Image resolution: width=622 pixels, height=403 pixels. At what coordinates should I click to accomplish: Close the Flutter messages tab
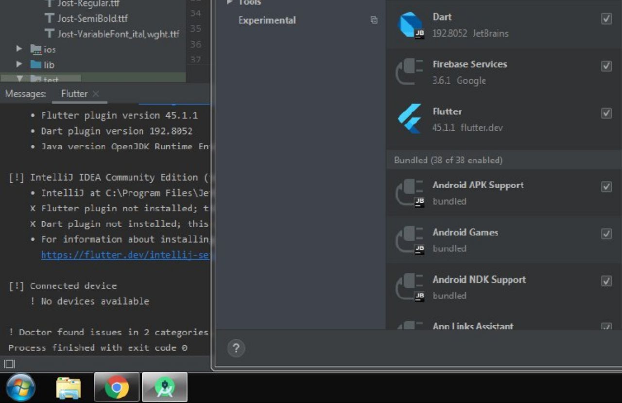(x=96, y=94)
